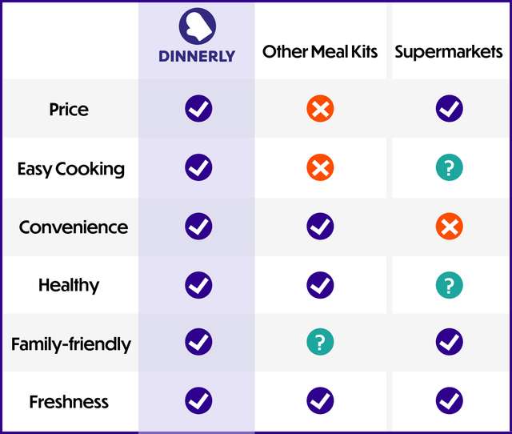Click Other Meal Kits Easy Cooking cross
Image resolution: width=512 pixels, height=434 pixels.
click(x=320, y=167)
